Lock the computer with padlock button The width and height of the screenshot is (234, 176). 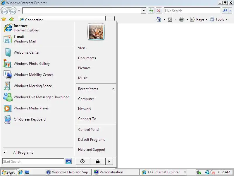click(x=98, y=162)
